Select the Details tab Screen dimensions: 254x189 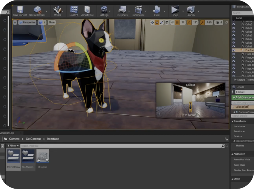click(x=239, y=87)
